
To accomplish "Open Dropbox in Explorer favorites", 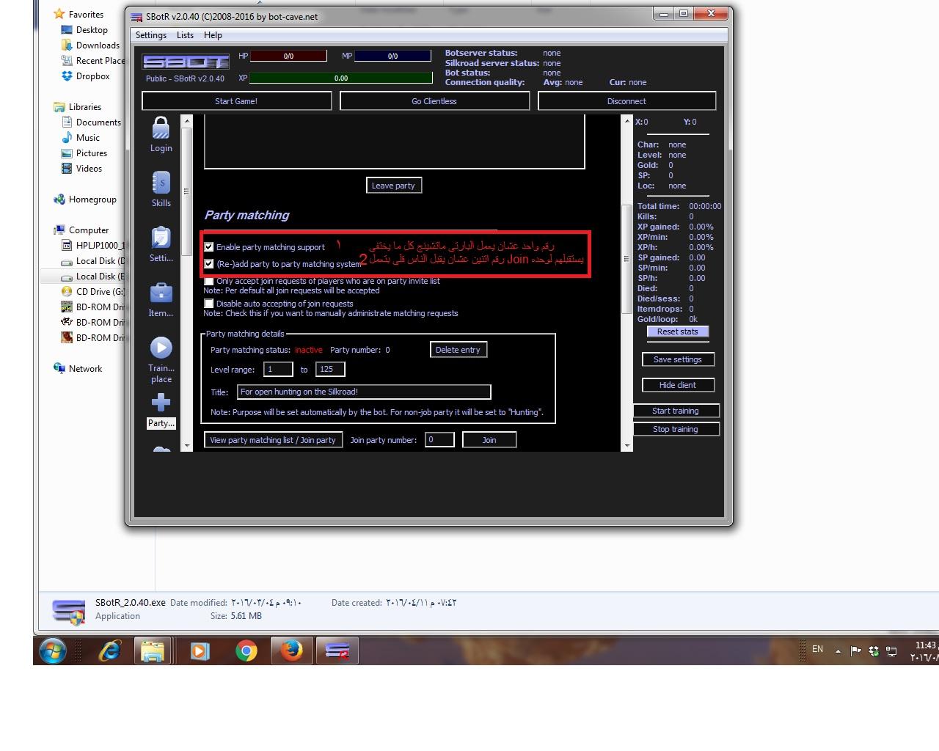I will 92,76.
